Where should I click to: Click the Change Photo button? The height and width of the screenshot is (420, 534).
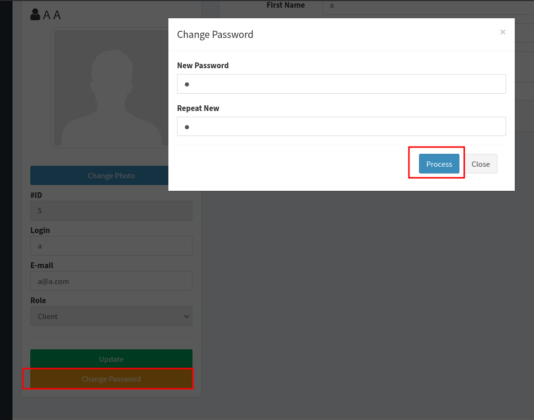coord(111,175)
